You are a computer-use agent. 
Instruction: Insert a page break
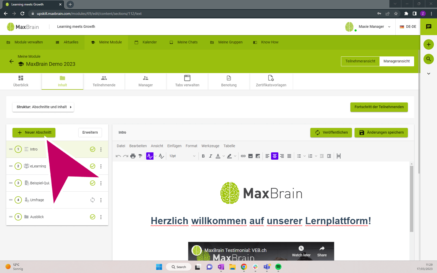pos(339,156)
